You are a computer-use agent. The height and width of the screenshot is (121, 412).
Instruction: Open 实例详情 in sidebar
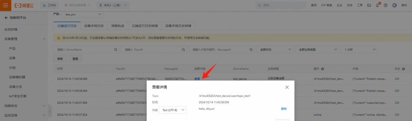(x=11, y=30)
